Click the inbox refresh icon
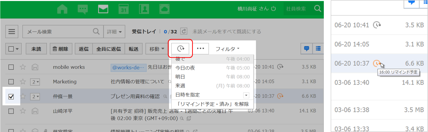Screen dimensions: 428x132 point(184,31)
